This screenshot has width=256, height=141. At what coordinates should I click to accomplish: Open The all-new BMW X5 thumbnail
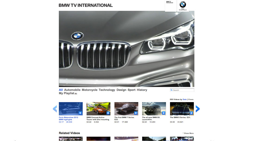point(154,109)
